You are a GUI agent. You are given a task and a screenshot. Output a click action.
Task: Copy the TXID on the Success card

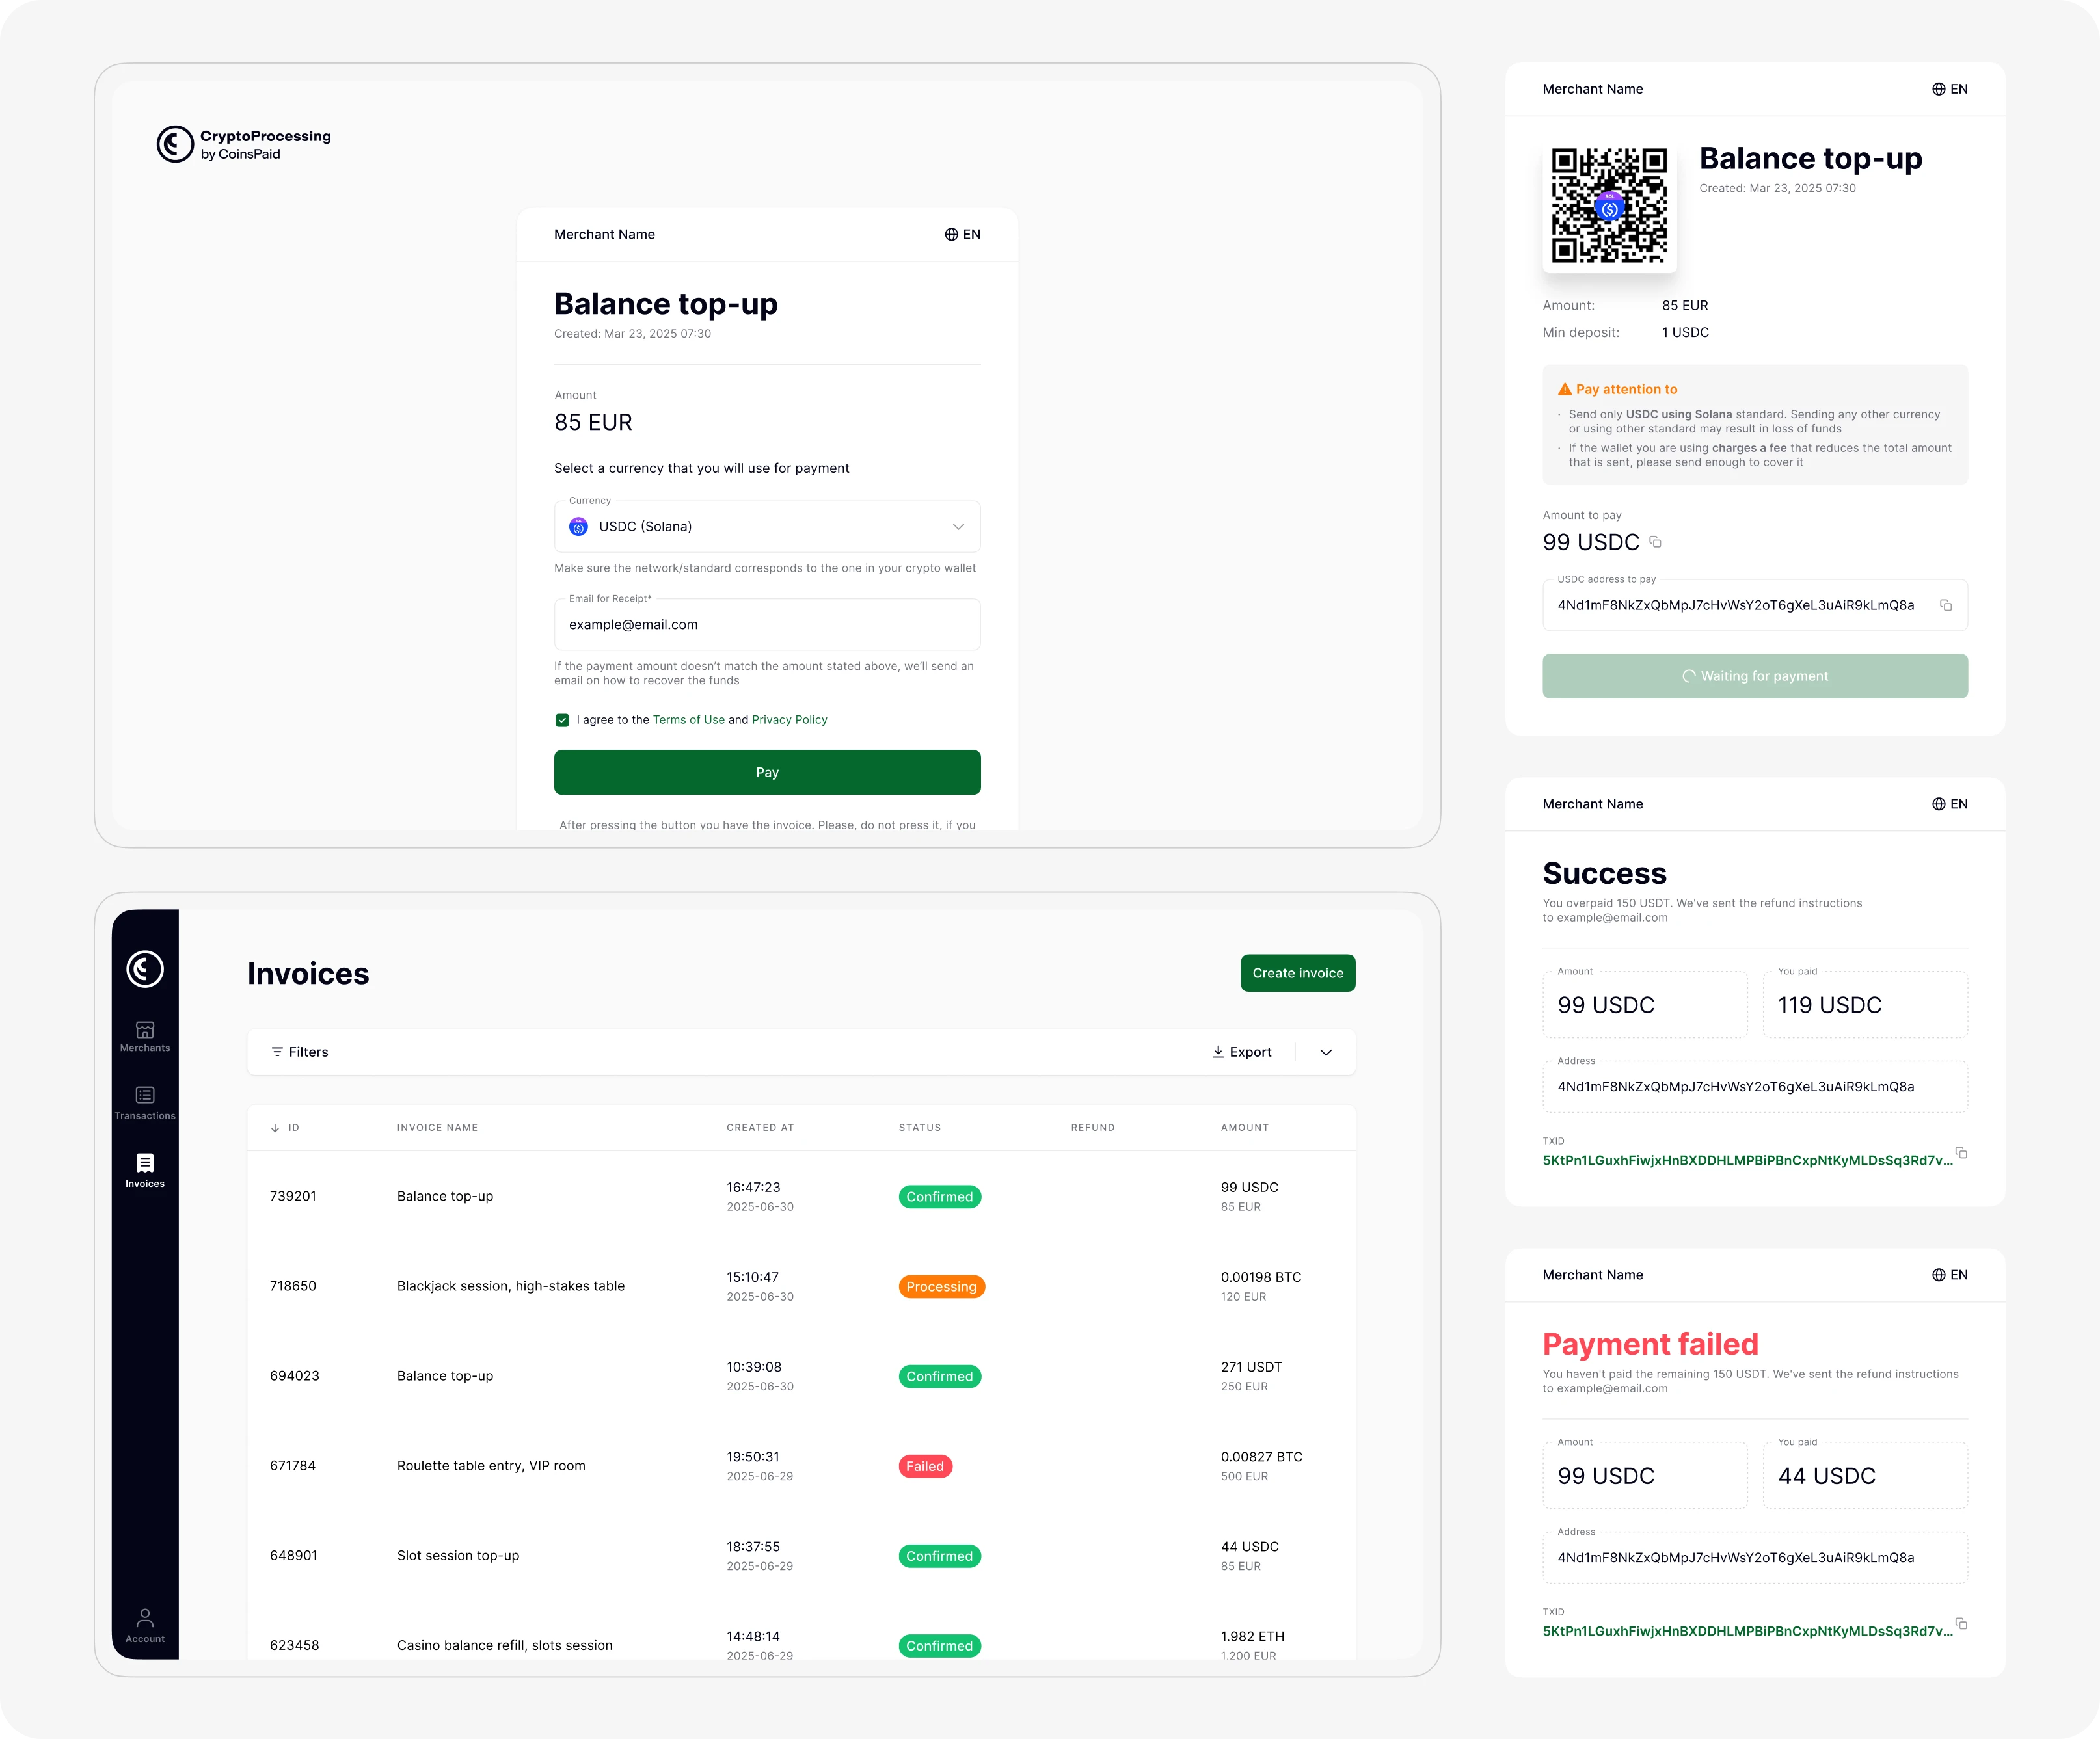coord(1961,1153)
